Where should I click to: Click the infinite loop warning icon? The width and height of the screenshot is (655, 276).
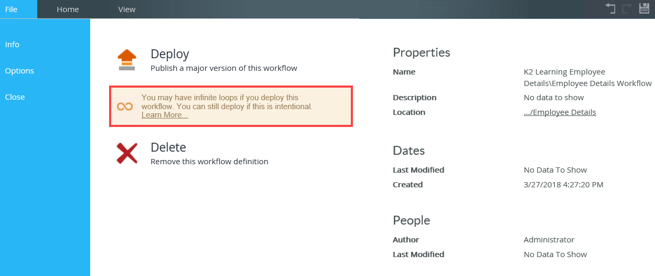coord(124,107)
